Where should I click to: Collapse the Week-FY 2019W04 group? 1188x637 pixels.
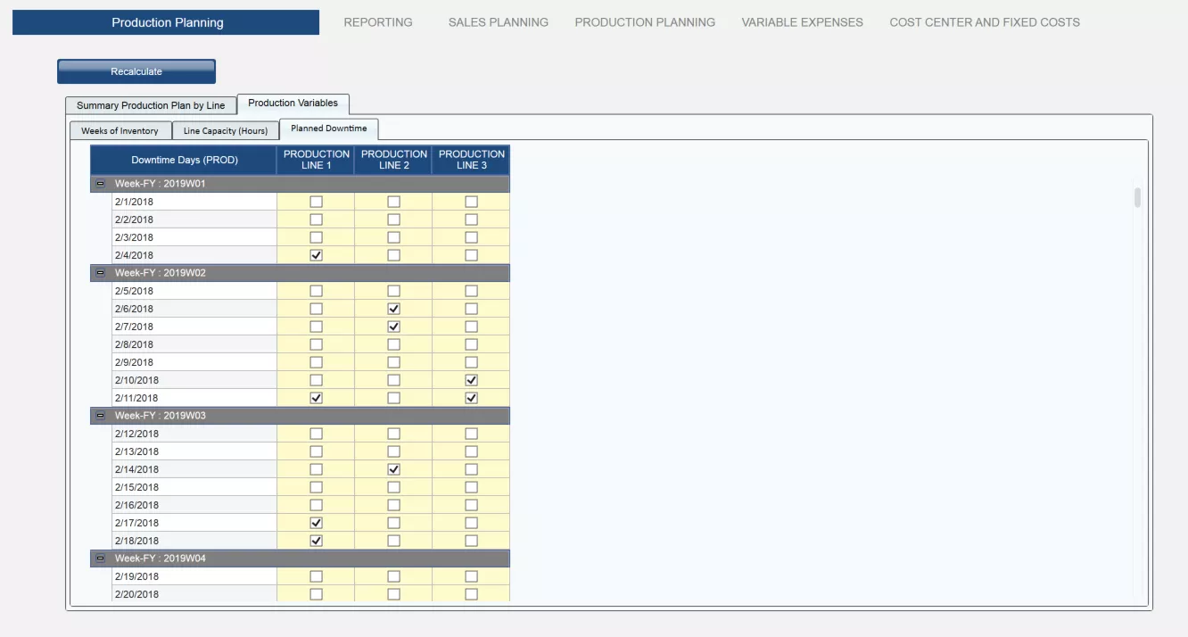[x=100, y=558]
